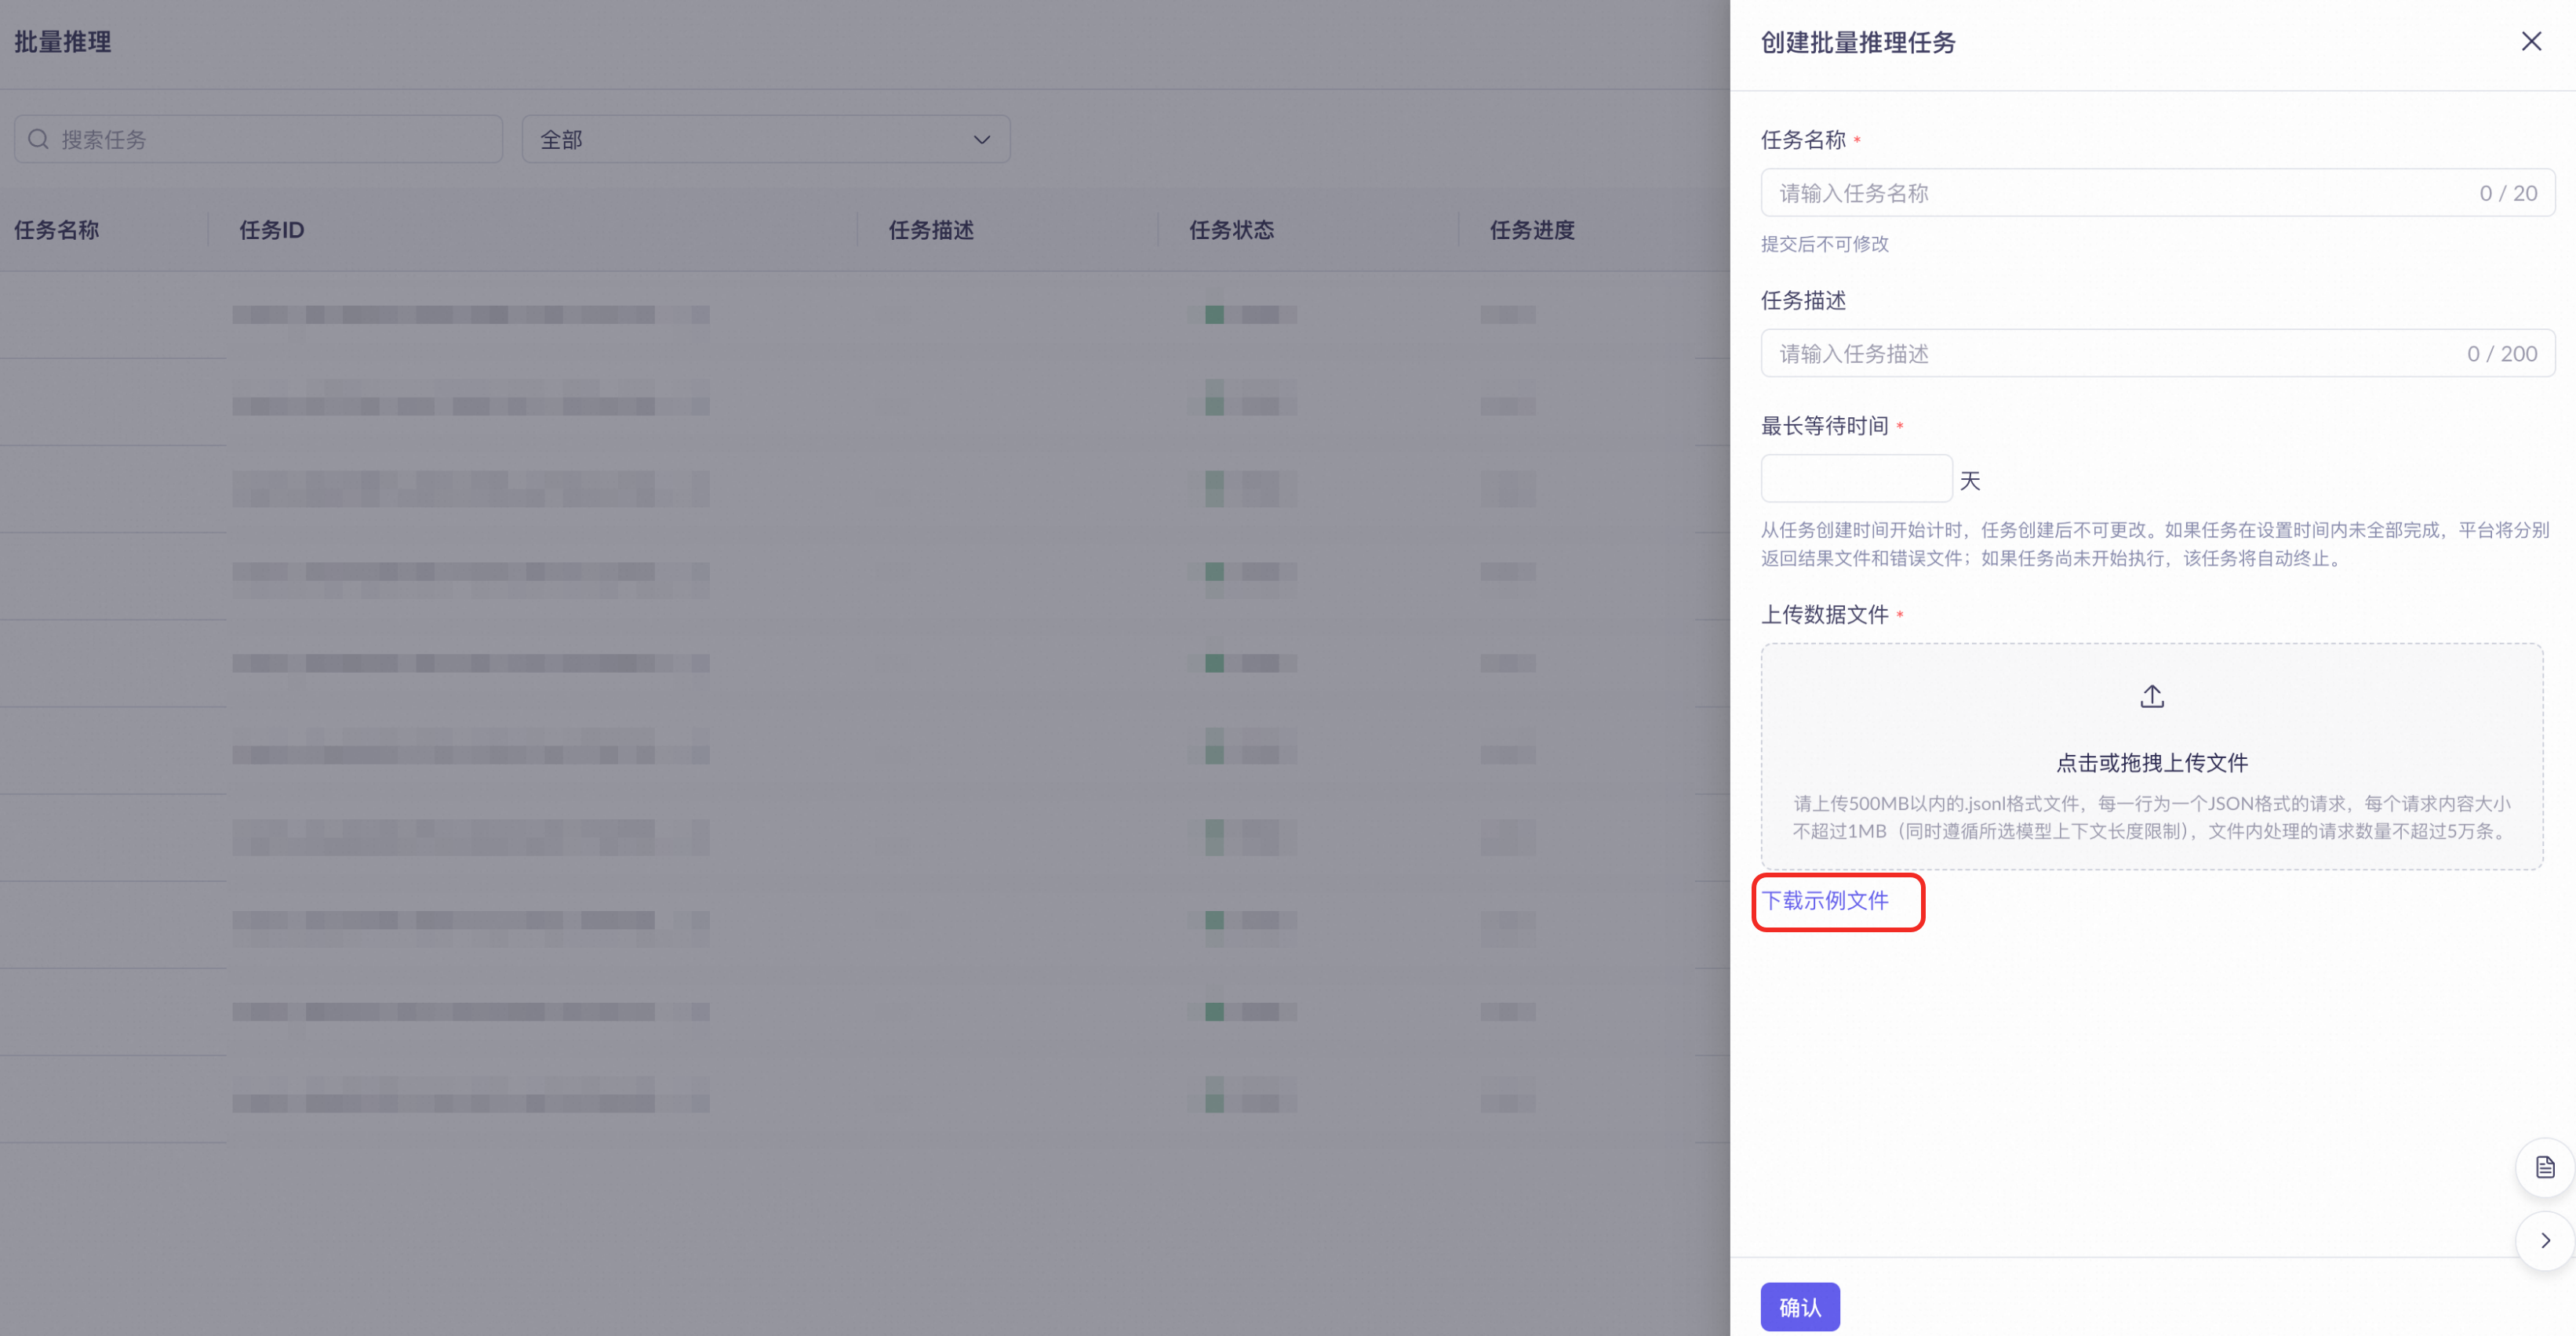Click the 任务描述 column header
This screenshot has width=2576, height=1336.
coord(930,231)
